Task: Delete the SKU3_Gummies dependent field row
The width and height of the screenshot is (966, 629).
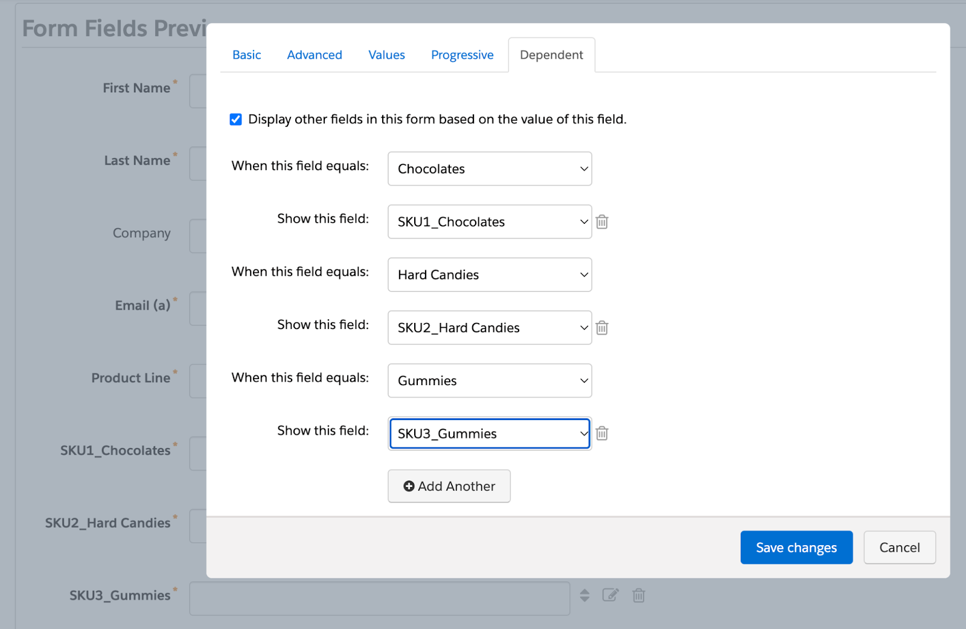Action: tap(602, 433)
